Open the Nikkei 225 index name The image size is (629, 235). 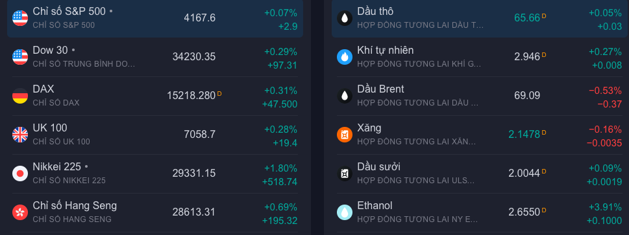coord(57,166)
